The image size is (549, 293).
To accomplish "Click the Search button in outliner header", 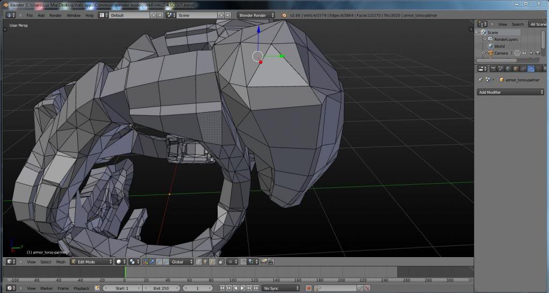I will [517, 24].
